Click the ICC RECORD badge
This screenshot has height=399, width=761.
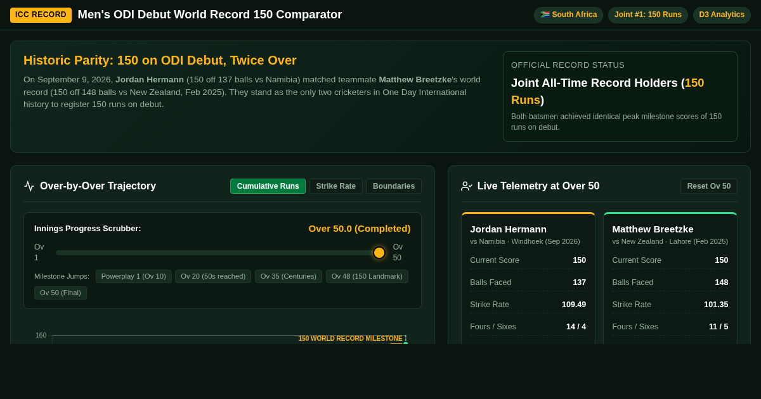pyautogui.click(x=41, y=15)
